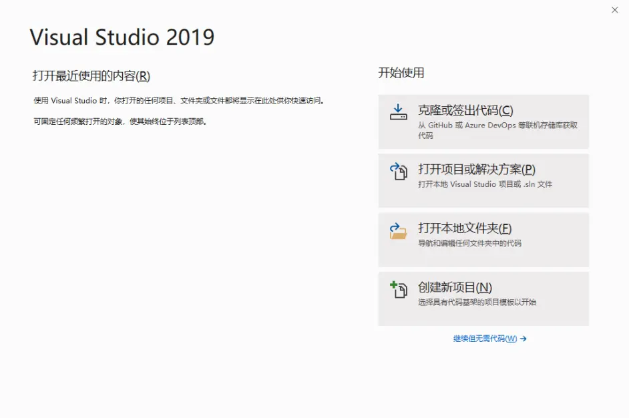Click the sentence starting 使用 Visual Studio 时
Viewport: 629px width, 418px height.
click(179, 101)
